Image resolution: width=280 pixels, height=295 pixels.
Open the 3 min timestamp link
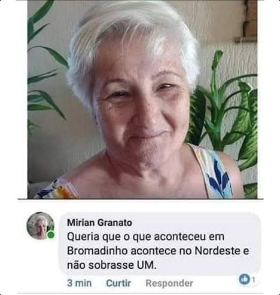(79, 283)
